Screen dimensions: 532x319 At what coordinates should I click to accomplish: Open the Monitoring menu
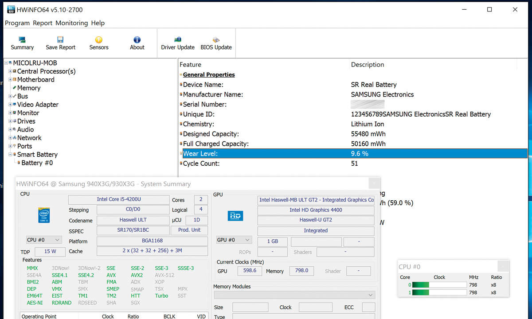[72, 23]
